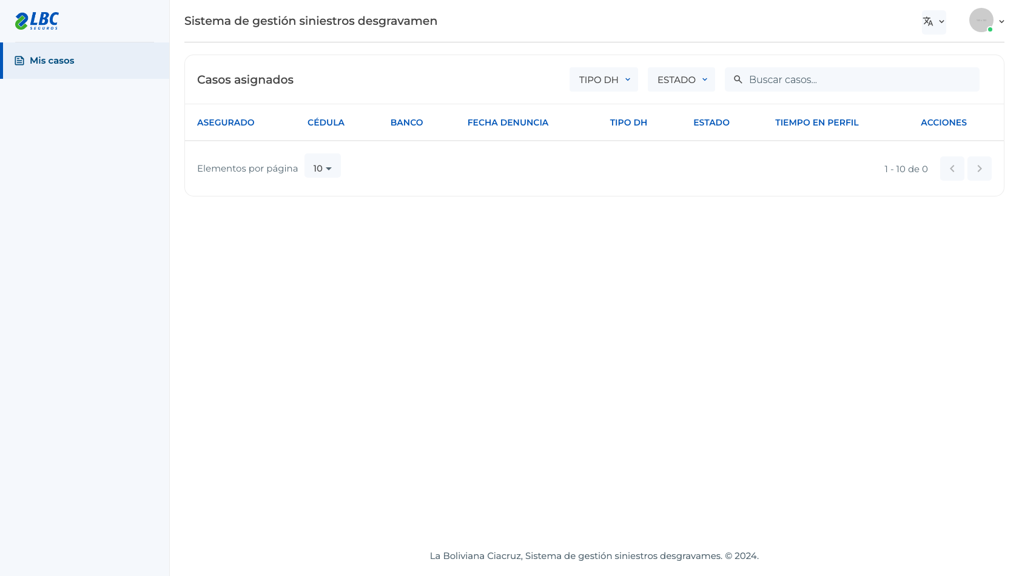The image size is (1019, 576).
Task: Sort by TIPO DH column header
Action: [x=628, y=122]
